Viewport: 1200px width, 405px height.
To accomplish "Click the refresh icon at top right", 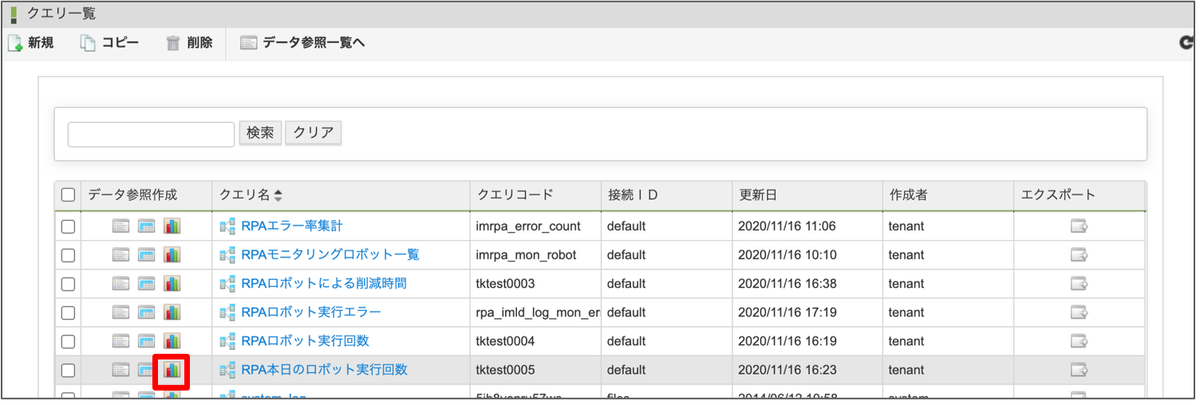I will [1186, 44].
